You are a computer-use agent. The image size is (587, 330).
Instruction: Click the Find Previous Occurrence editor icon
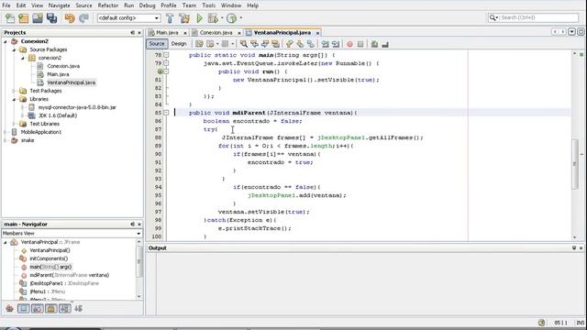click(x=255, y=44)
